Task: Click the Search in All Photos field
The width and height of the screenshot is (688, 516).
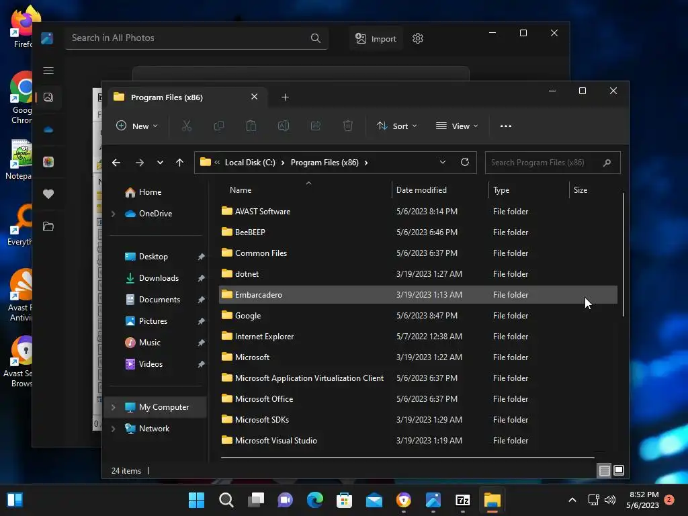Action: pos(196,38)
